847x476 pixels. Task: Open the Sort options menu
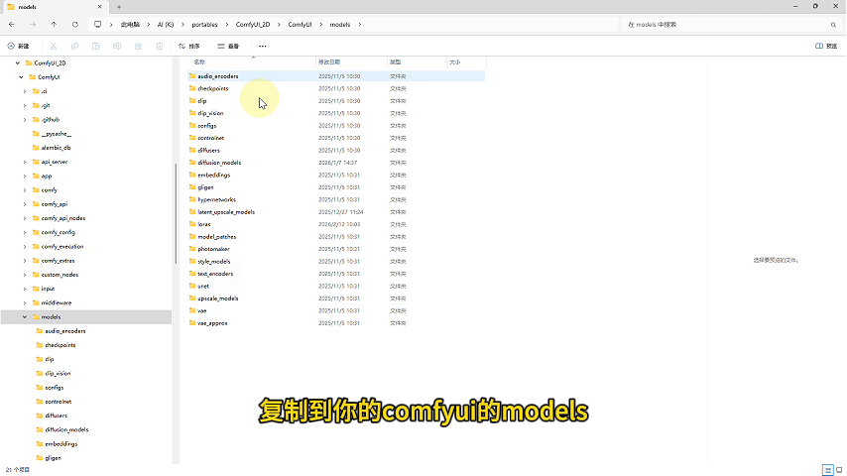click(189, 46)
